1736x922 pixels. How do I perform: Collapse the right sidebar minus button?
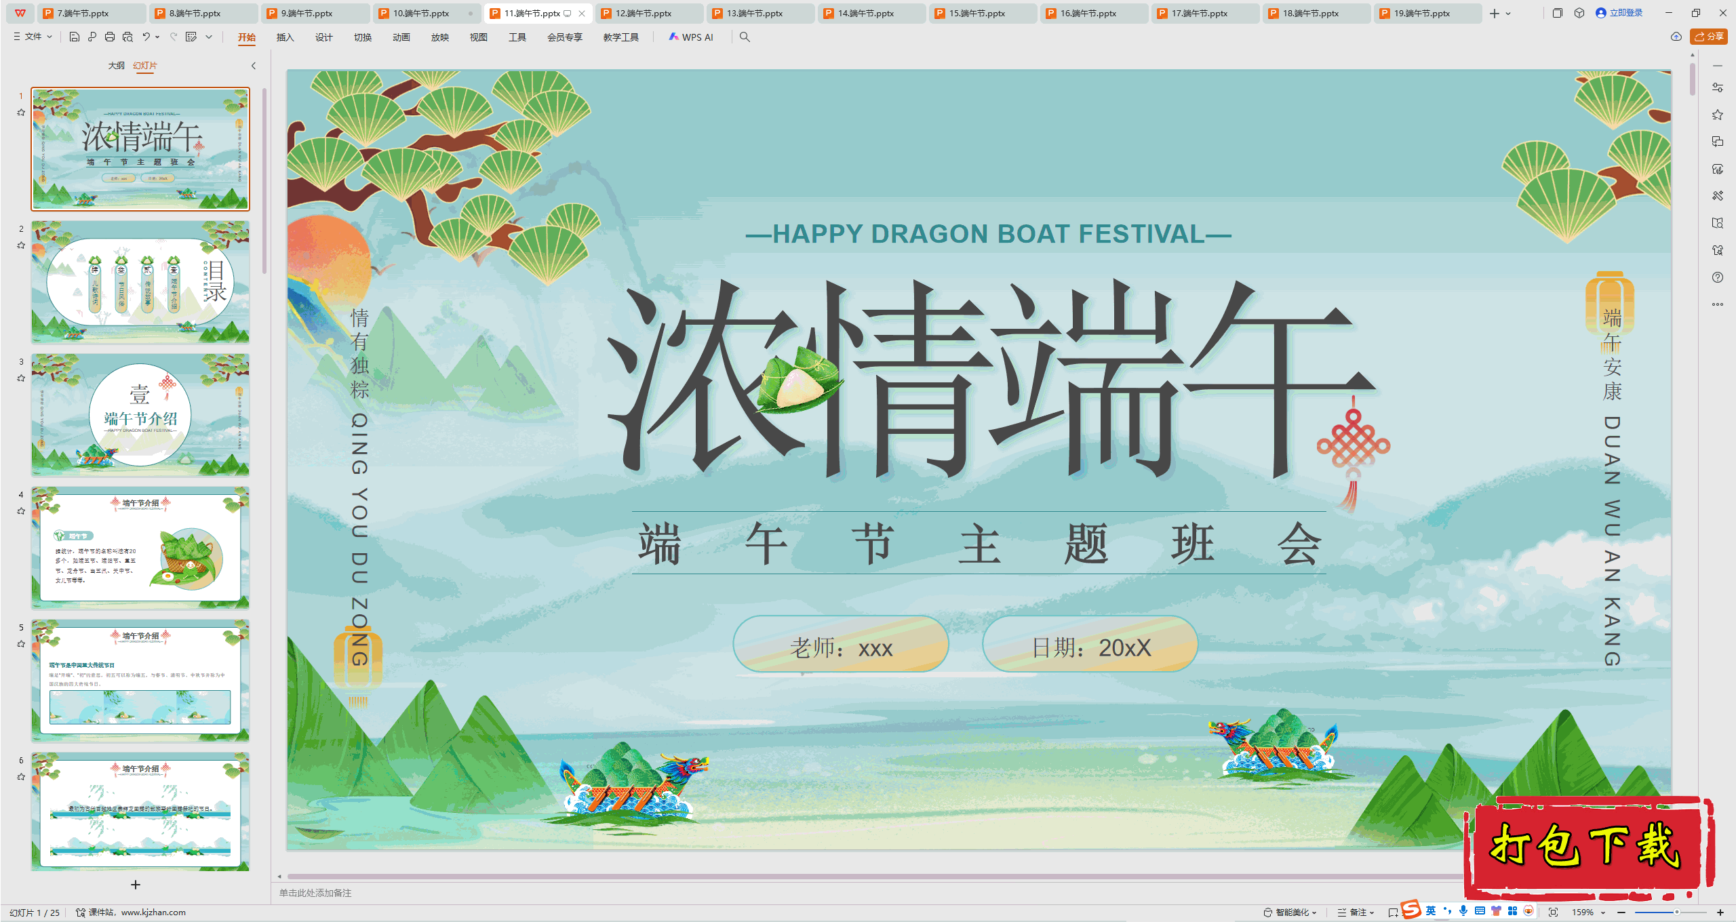[x=1718, y=66]
